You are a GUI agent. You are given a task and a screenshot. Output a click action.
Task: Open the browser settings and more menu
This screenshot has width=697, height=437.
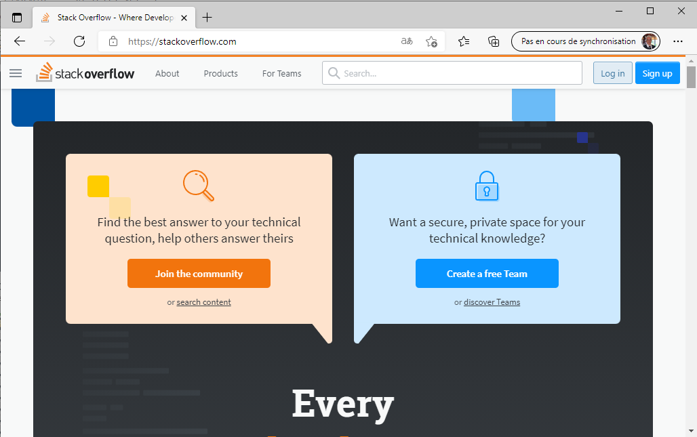[678, 41]
